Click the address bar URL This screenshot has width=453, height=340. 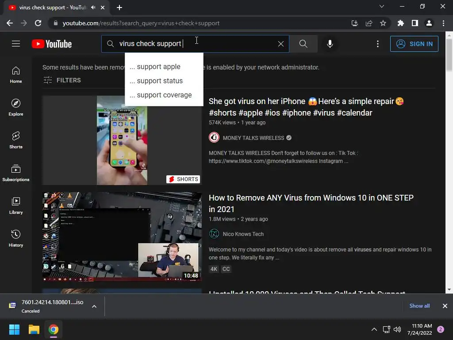pyautogui.click(x=141, y=23)
